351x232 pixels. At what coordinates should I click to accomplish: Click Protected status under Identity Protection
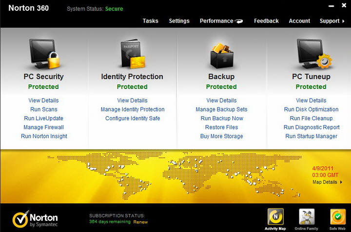pos(132,86)
